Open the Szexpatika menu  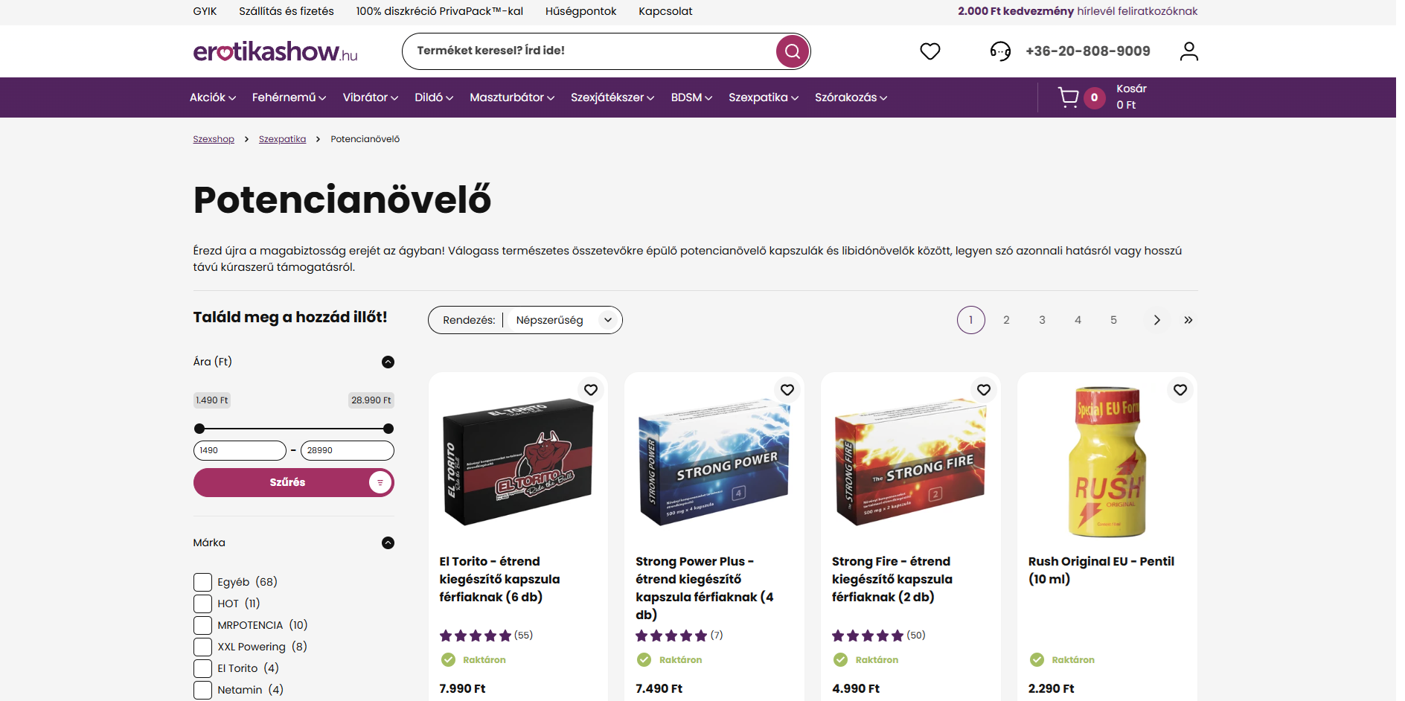coord(764,97)
